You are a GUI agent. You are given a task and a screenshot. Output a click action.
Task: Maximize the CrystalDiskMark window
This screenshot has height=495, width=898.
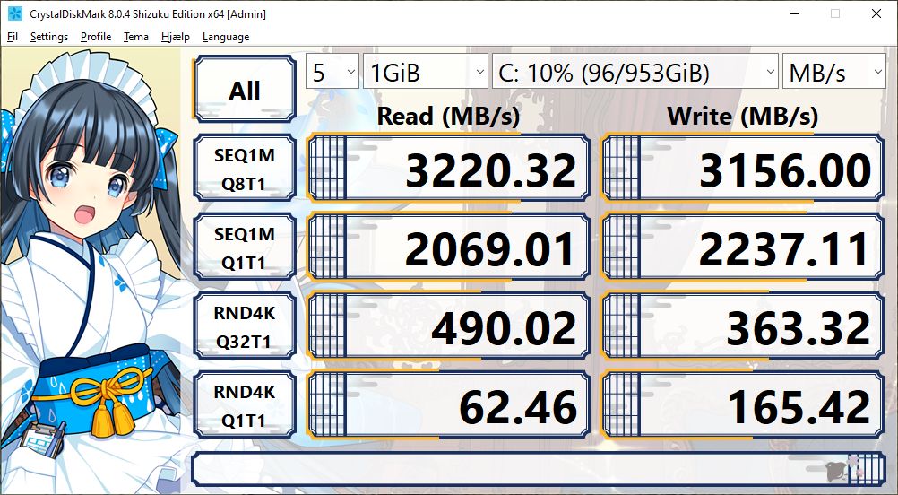(x=835, y=13)
